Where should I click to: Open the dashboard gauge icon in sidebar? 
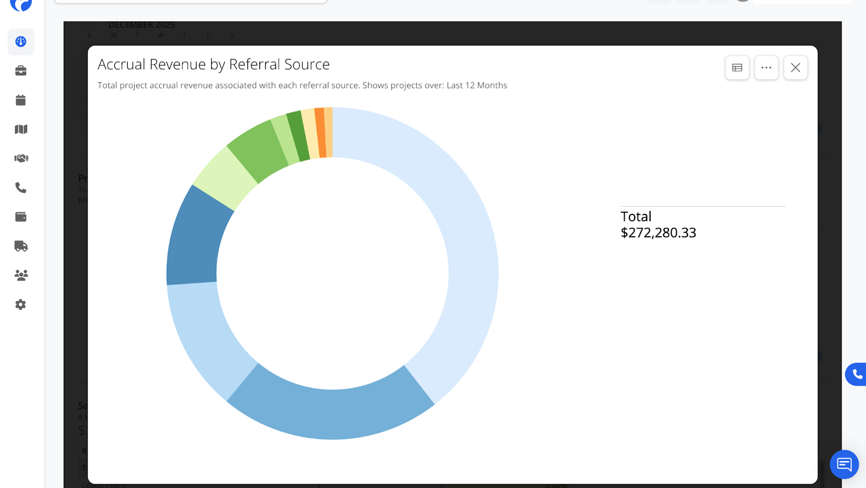coord(21,42)
